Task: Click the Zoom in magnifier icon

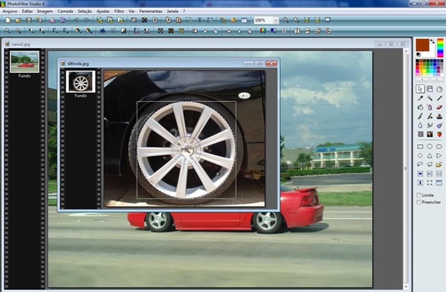Action: (x=286, y=20)
